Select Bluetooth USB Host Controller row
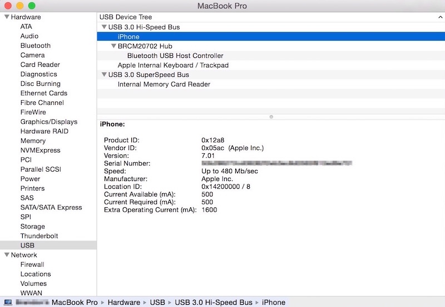445x307 pixels. pos(271,55)
